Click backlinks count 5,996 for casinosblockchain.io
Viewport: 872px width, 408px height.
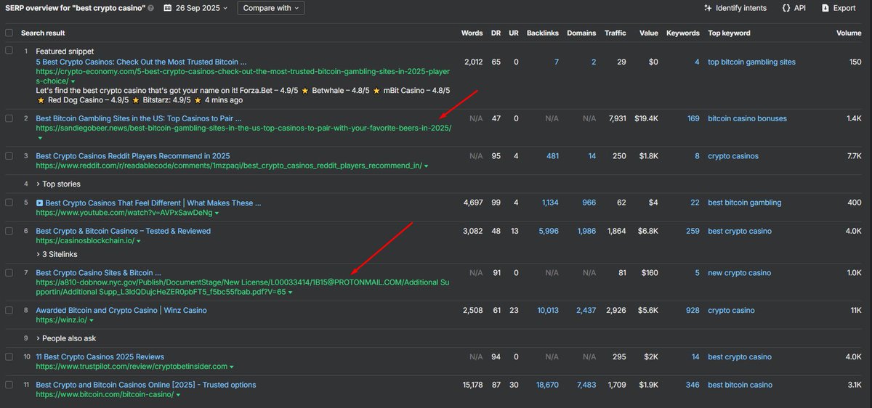pyautogui.click(x=550, y=231)
